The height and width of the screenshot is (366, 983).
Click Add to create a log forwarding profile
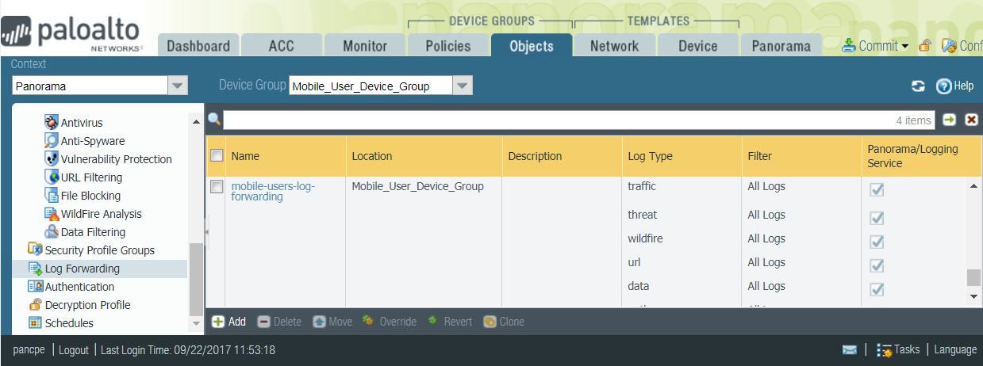pos(229,322)
